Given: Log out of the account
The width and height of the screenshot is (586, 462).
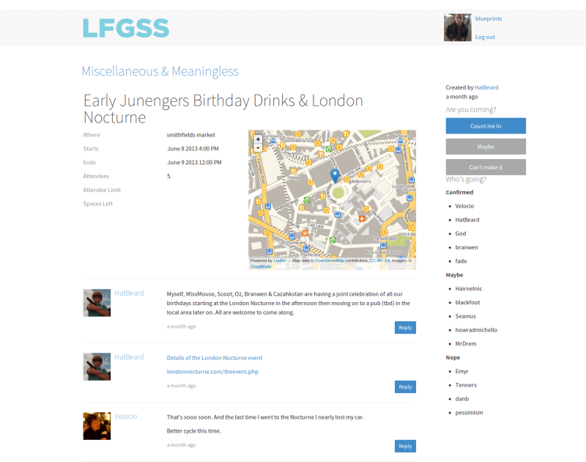Looking at the screenshot, I should point(485,37).
